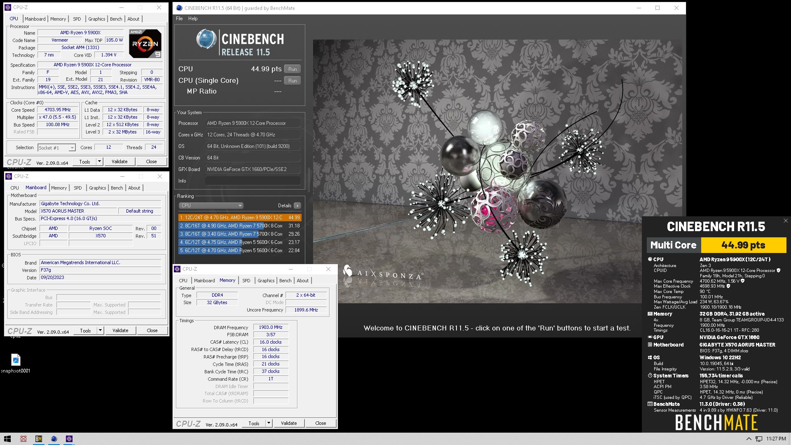Screen dimensions: 791x445
Task: Click the Memory section icon in BenchMate panel
Action: 650,314
